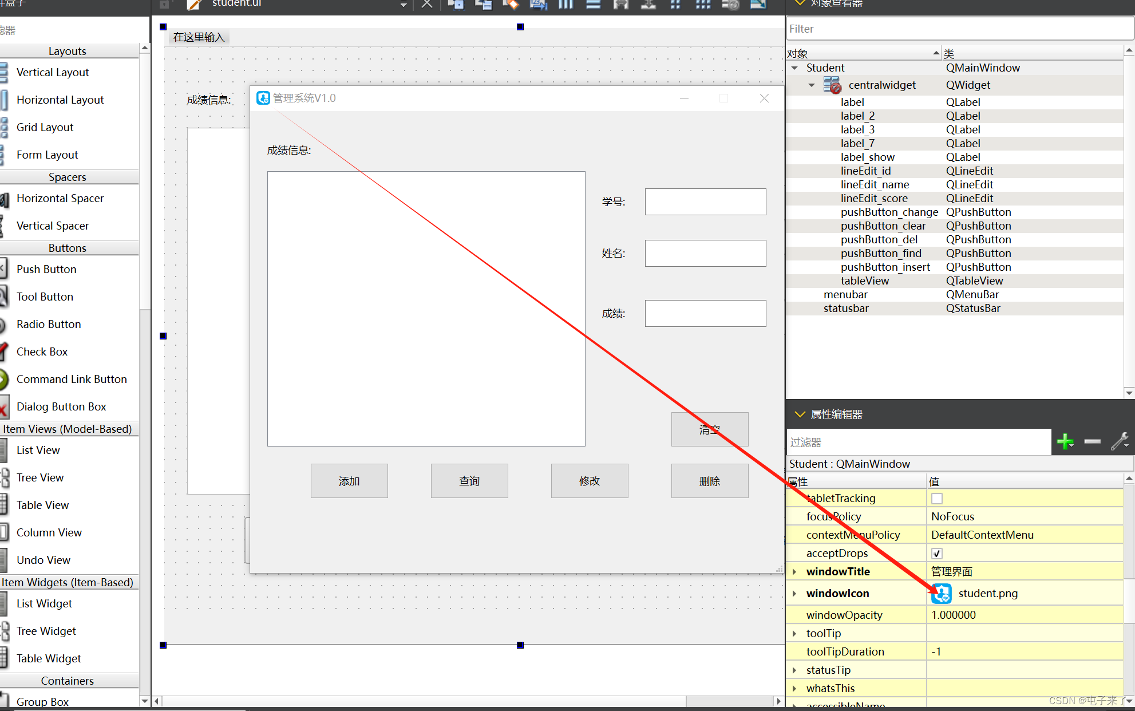Viewport: 1135px width, 711px height.
Task: Open the student.ui file dropdown
Action: coord(404,5)
